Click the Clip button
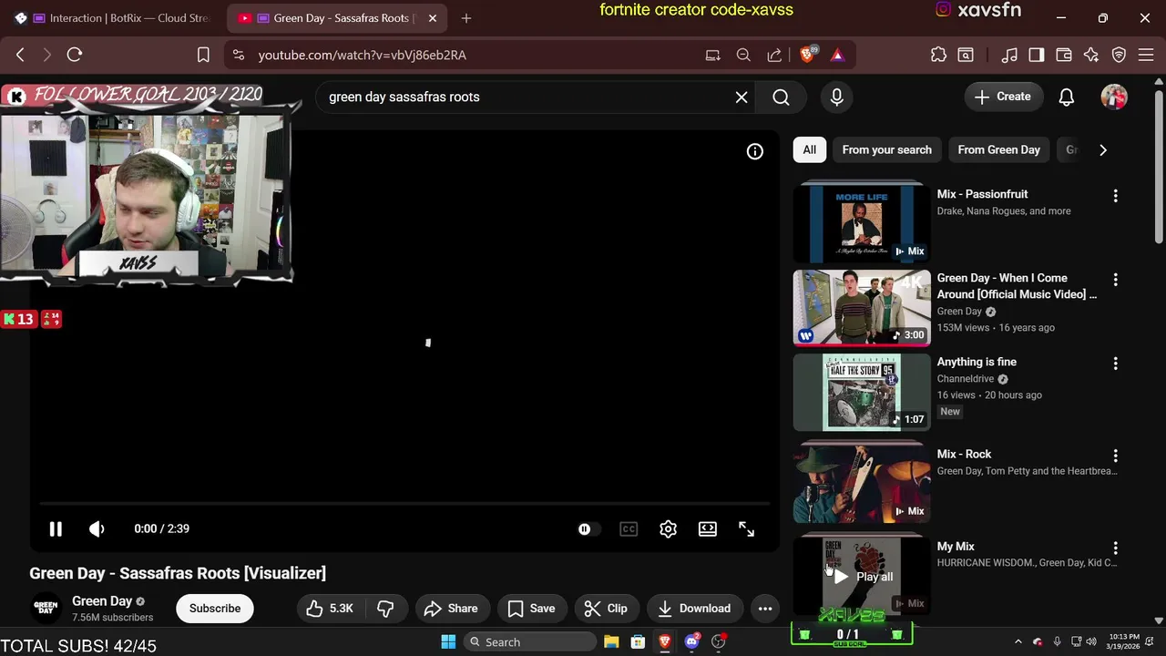The image size is (1166, 656). (606, 609)
